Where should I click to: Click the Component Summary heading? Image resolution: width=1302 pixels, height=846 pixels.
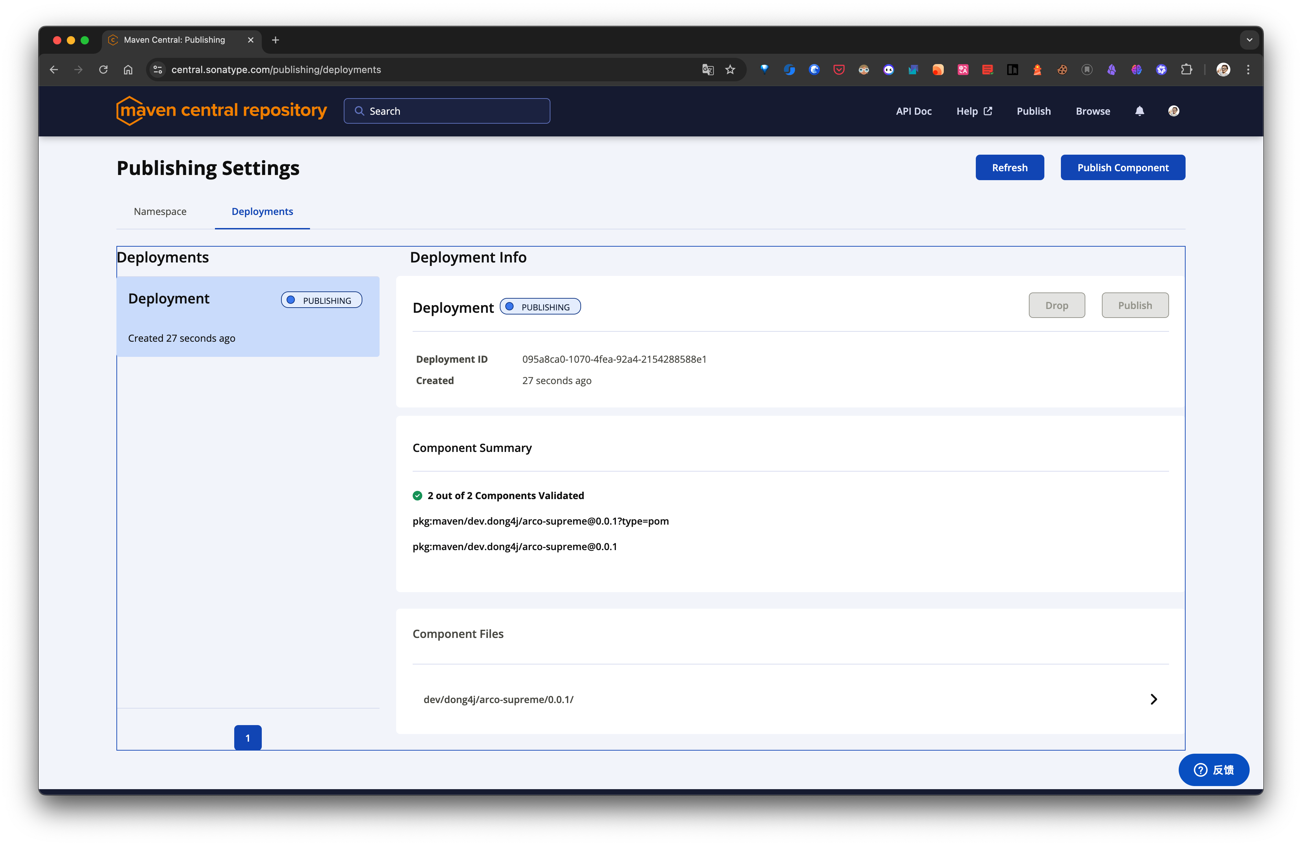coord(472,447)
